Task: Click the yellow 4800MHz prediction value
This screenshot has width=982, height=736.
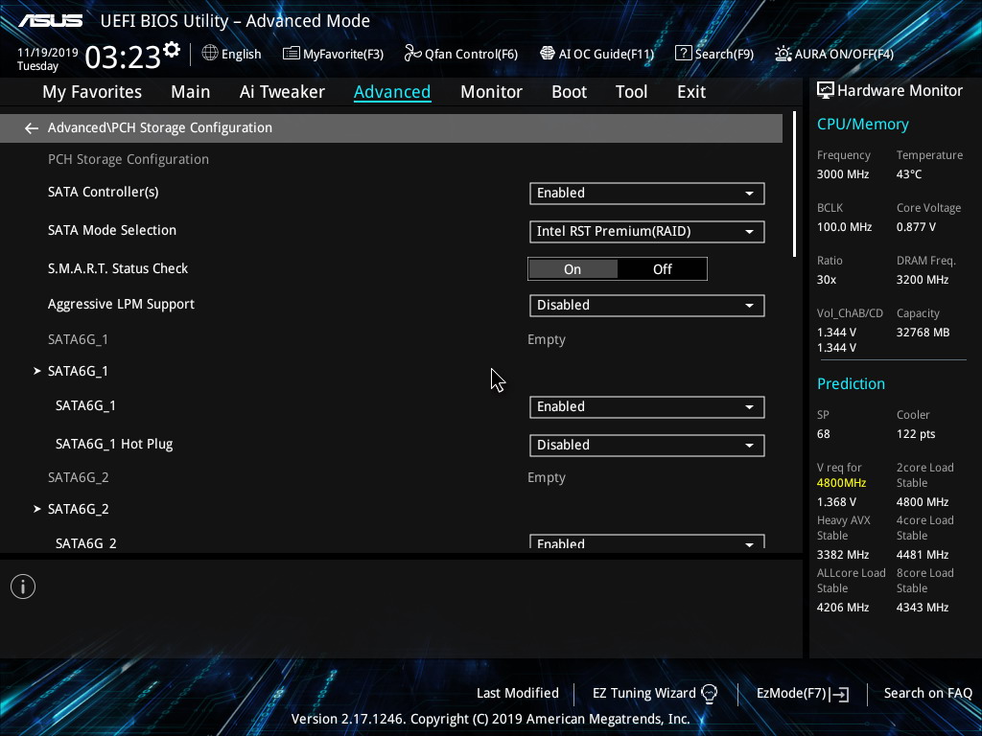Action: click(841, 483)
